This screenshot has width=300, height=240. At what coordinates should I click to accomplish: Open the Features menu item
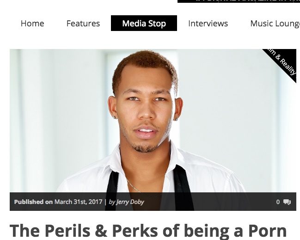point(83,24)
